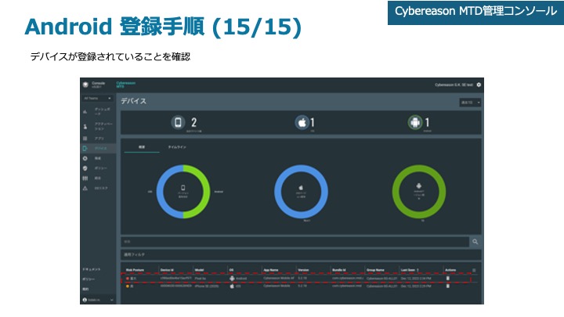Open the Policy sidebar shield icon
The image size is (564, 317).
(x=85, y=168)
